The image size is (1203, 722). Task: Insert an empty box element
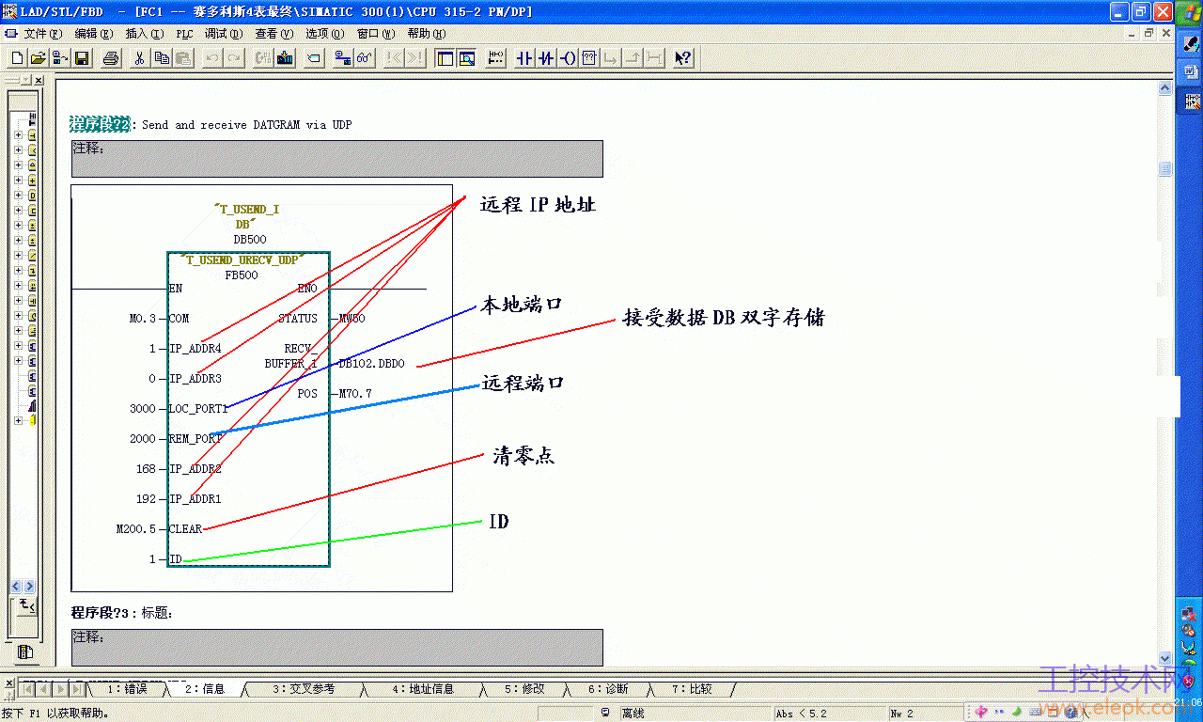[589, 58]
